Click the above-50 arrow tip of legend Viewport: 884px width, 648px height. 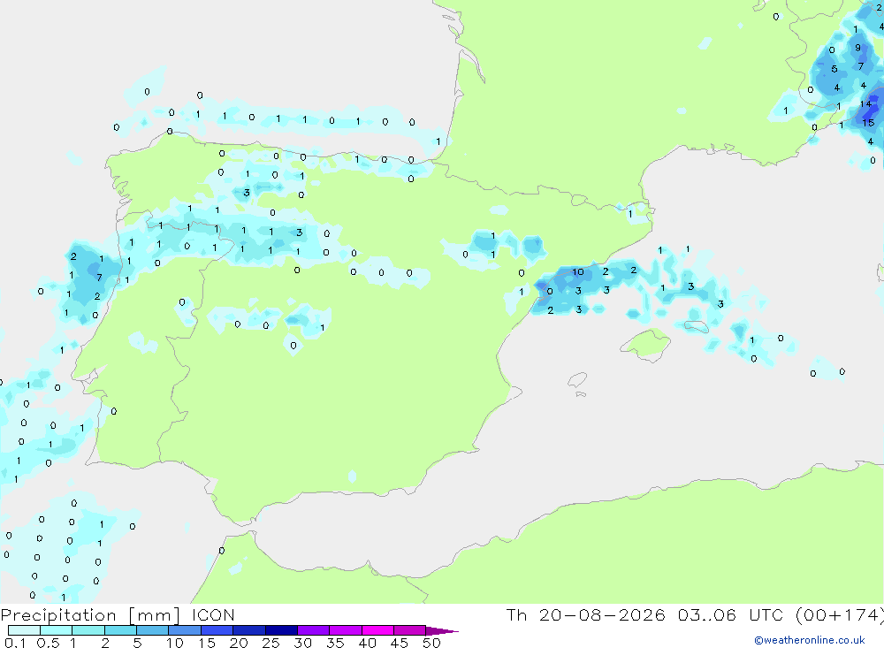click(x=441, y=631)
